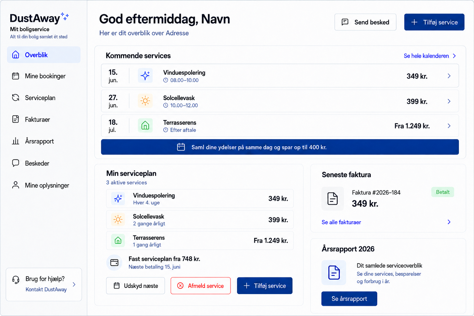Expand the 18. jul. Terrasserens row chevron
The height and width of the screenshot is (316, 474).
pos(449,126)
